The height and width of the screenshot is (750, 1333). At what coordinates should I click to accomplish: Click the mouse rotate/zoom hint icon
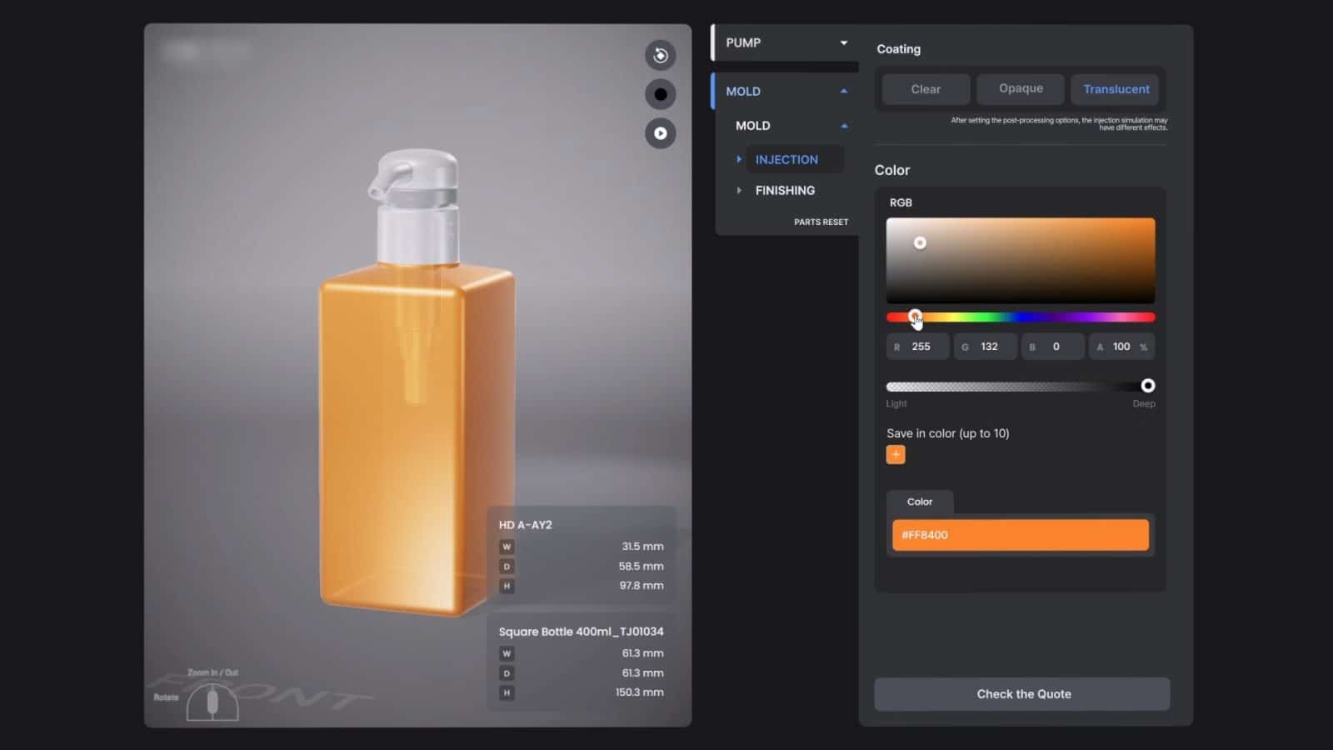[x=212, y=702]
